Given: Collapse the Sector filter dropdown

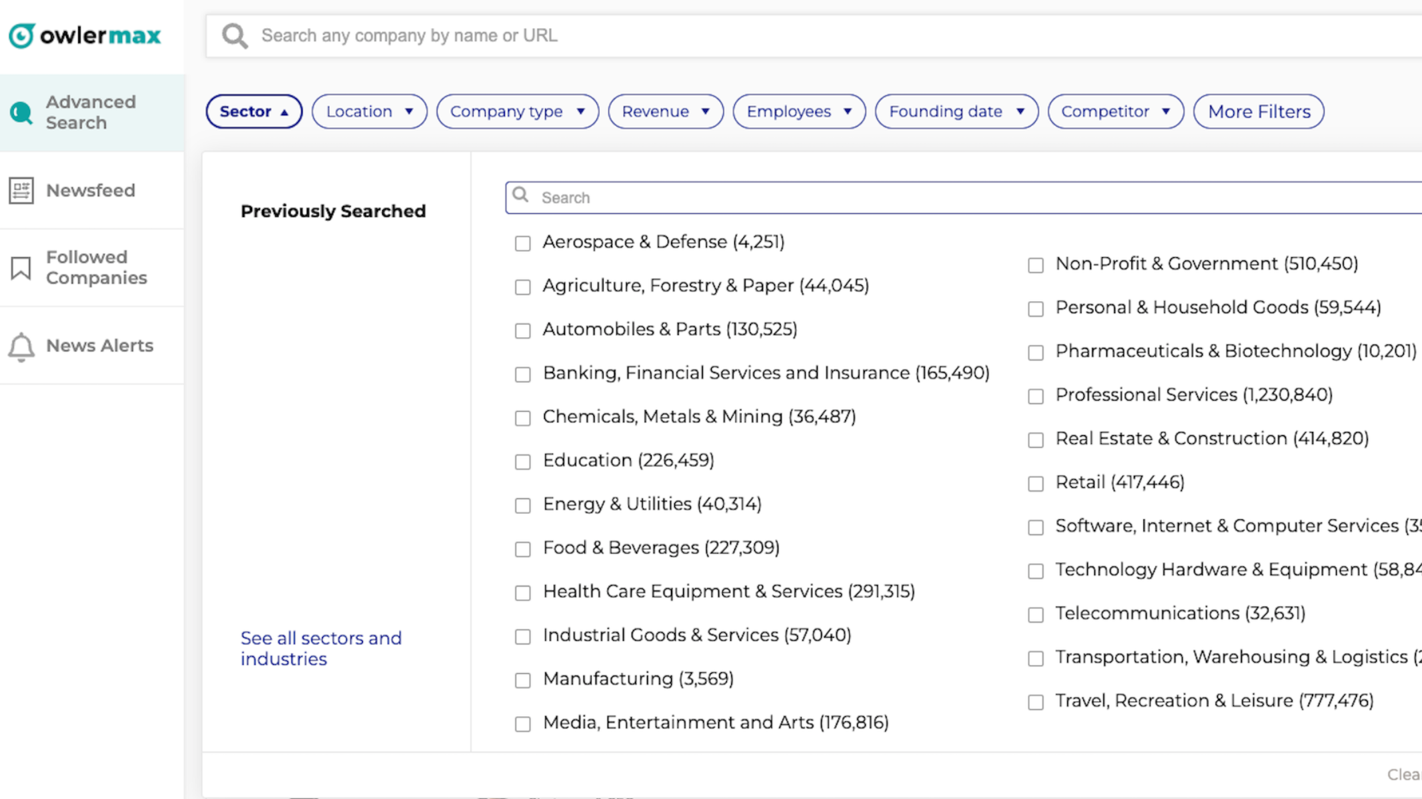Looking at the screenshot, I should 254,111.
